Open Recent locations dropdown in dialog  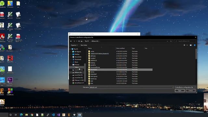point(77,41)
